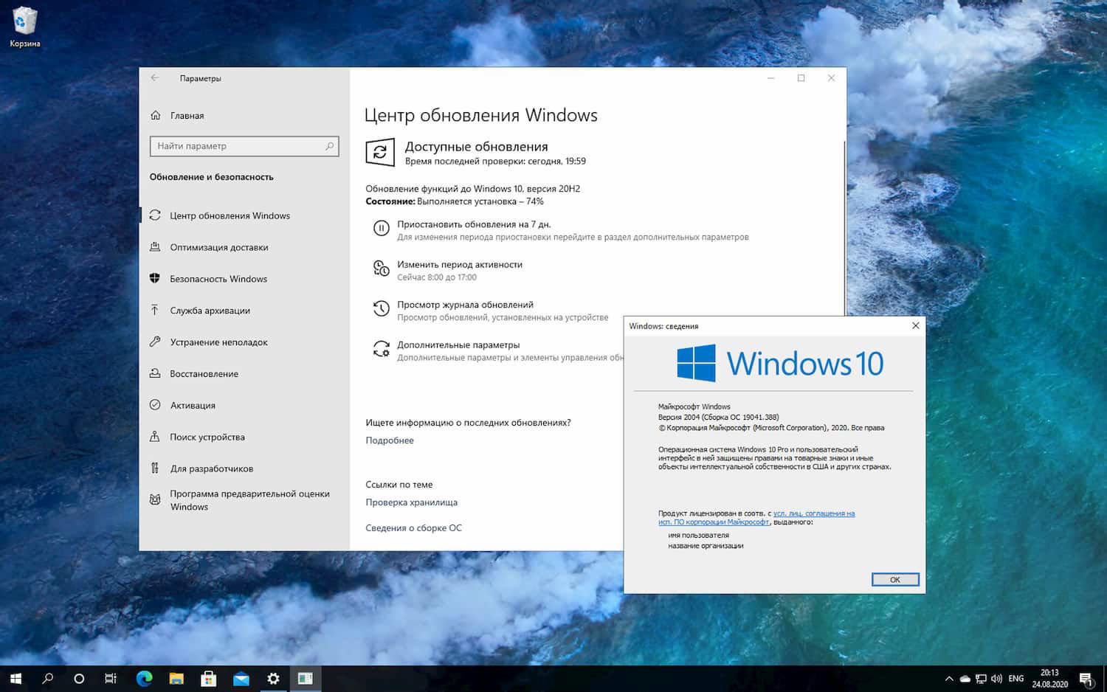The image size is (1107, 692).
Task: Go to Главная in Settings
Action: [x=188, y=116]
